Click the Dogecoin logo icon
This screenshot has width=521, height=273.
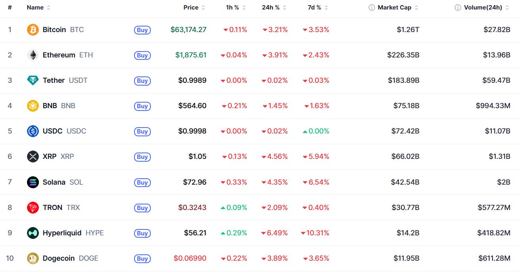tap(33, 258)
